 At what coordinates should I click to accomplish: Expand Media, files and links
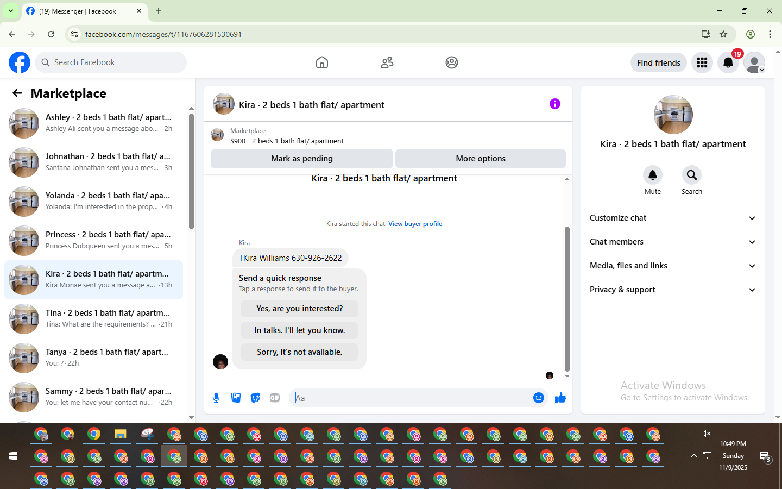[x=673, y=266]
